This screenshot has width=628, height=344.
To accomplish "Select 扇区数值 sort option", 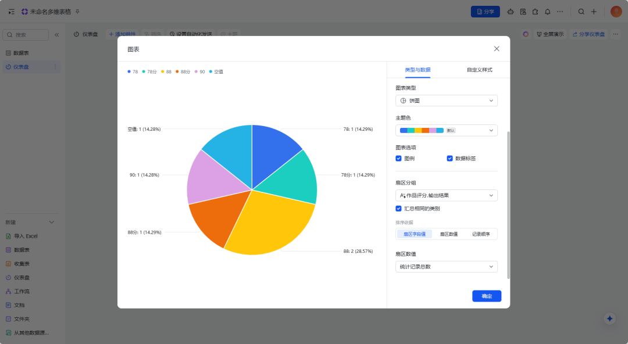I will pyautogui.click(x=448, y=234).
